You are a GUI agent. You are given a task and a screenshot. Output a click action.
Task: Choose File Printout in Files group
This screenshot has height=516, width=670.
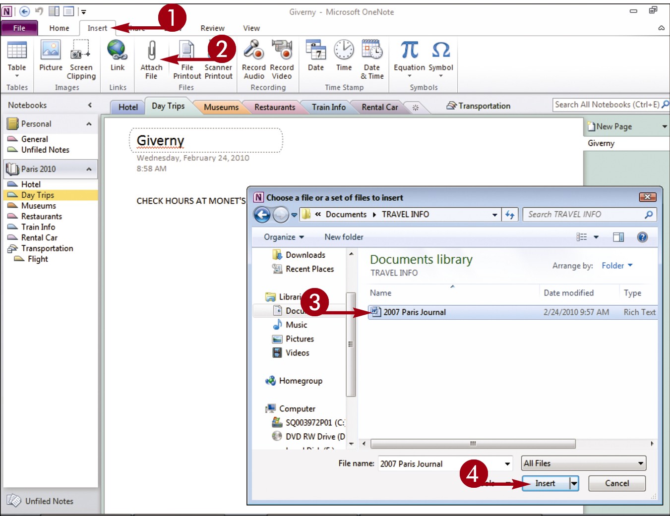pyautogui.click(x=187, y=59)
